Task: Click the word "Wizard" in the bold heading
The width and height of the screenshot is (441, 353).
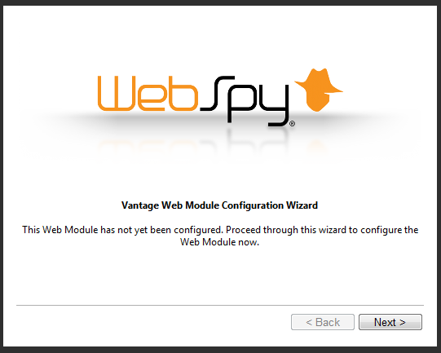Action: [x=302, y=205]
